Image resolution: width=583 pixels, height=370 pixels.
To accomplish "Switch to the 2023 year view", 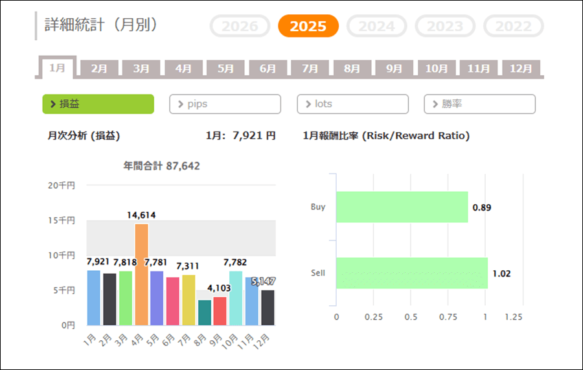I will 445,27.
